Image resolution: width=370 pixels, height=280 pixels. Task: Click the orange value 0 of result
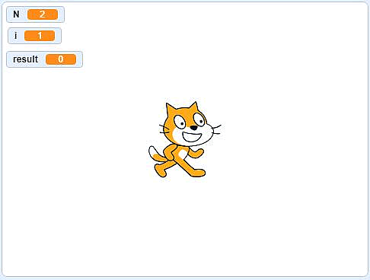[x=61, y=59]
